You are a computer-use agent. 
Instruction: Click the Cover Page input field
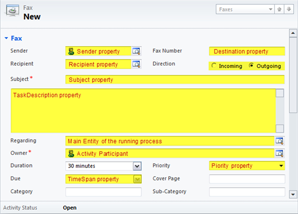(x=247, y=179)
